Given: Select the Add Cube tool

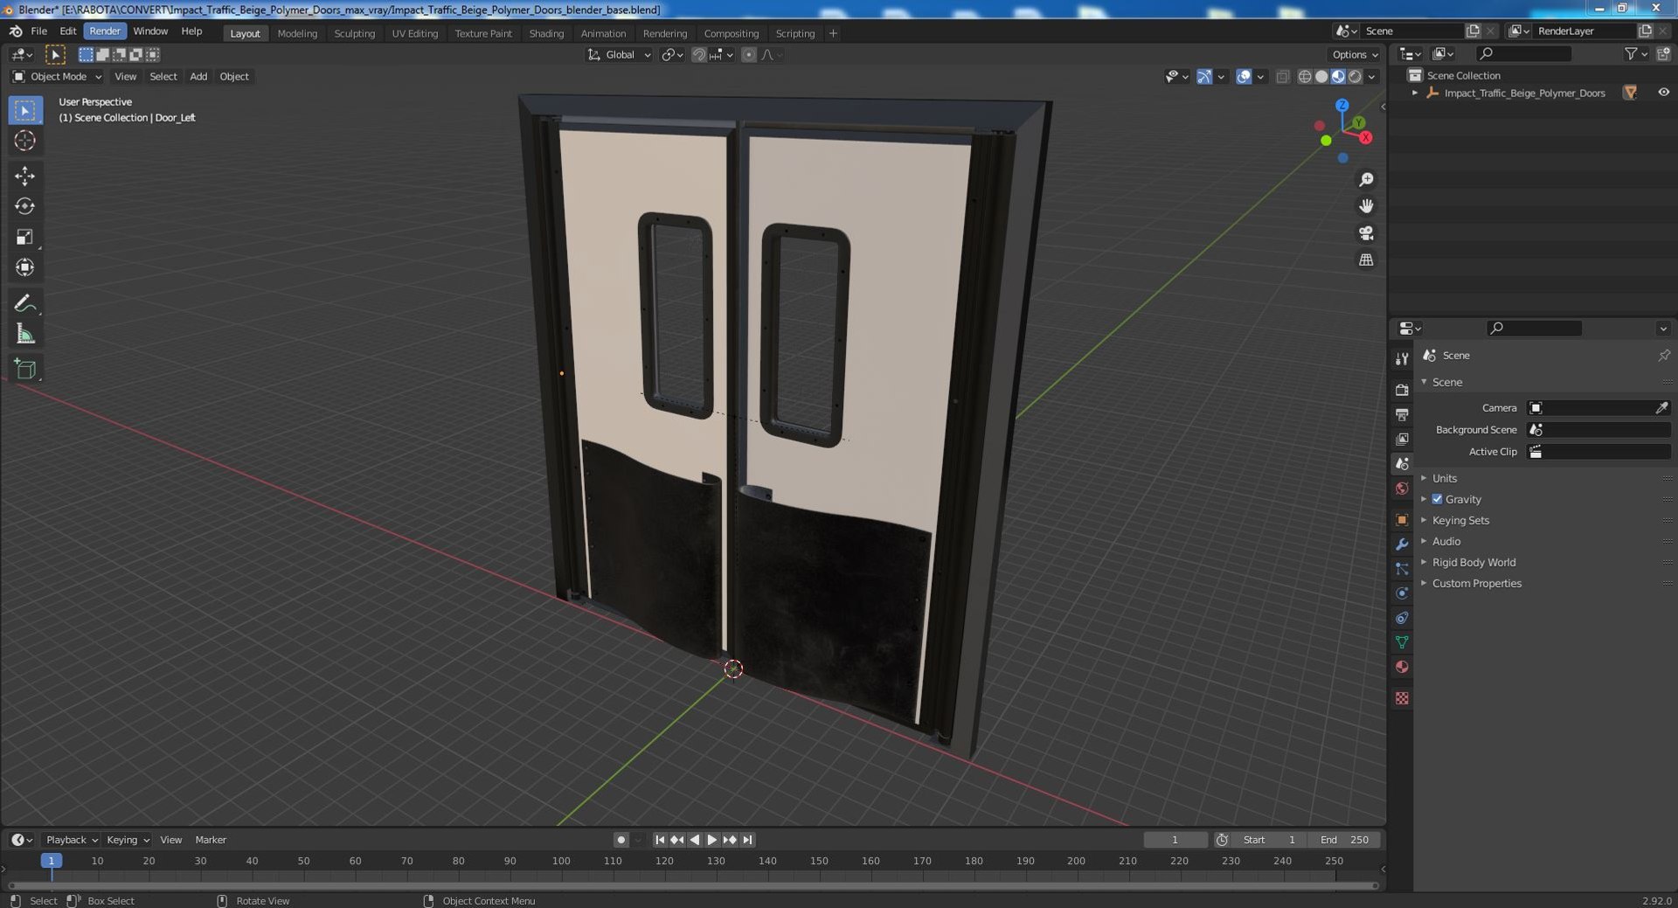Looking at the screenshot, I should [x=24, y=369].
